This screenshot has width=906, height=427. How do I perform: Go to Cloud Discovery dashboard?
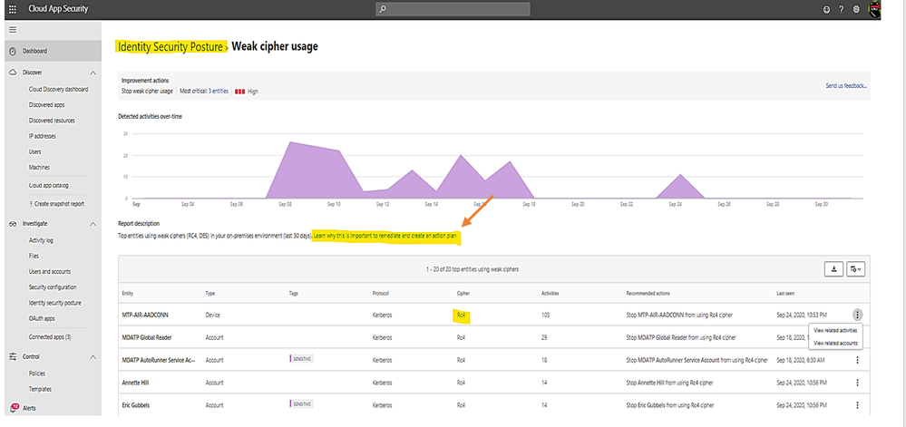[x=58, y=90]
